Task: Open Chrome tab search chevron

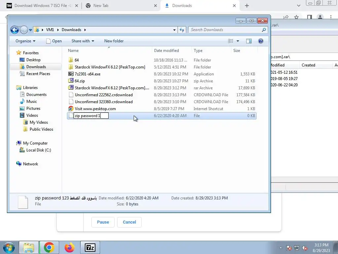Action: click(298, 6)
